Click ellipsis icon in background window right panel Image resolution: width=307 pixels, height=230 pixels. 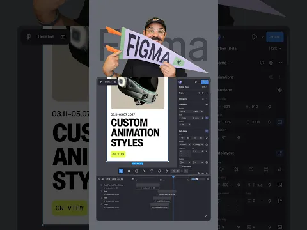pos(280,63)
